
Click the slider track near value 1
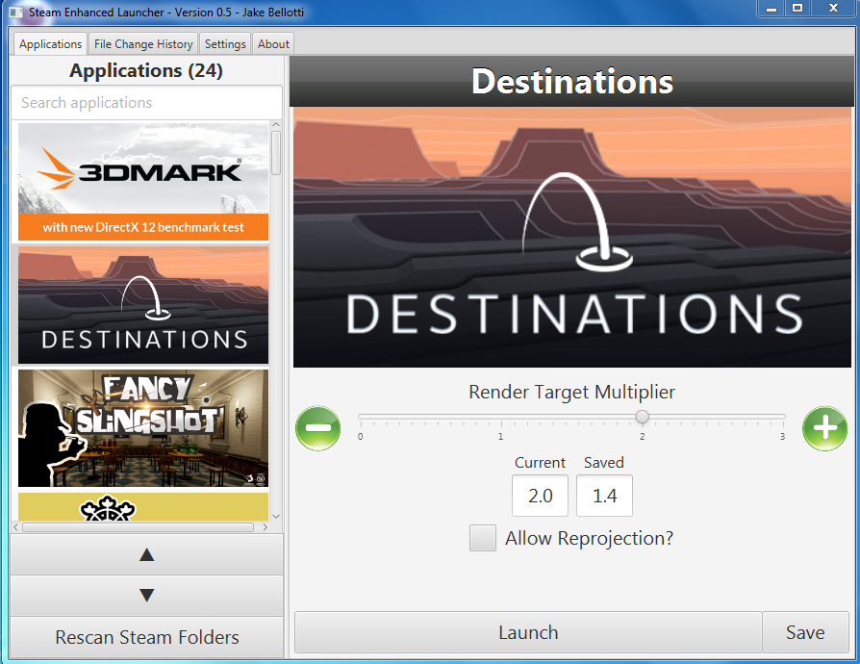[501, 417]
